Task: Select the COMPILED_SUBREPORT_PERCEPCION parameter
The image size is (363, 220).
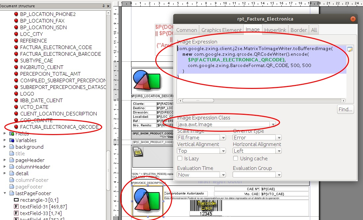Action: tap(63, 80)
